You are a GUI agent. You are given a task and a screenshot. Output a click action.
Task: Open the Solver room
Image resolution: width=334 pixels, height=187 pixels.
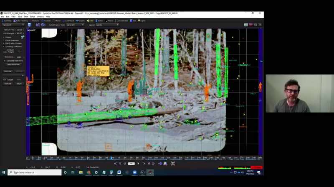point(99,21)
